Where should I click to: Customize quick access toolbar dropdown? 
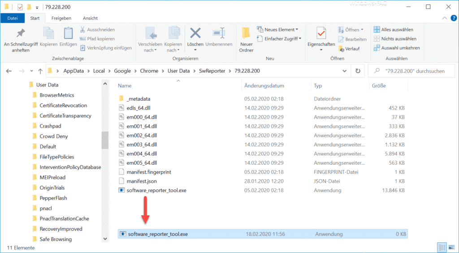[37, 7]
